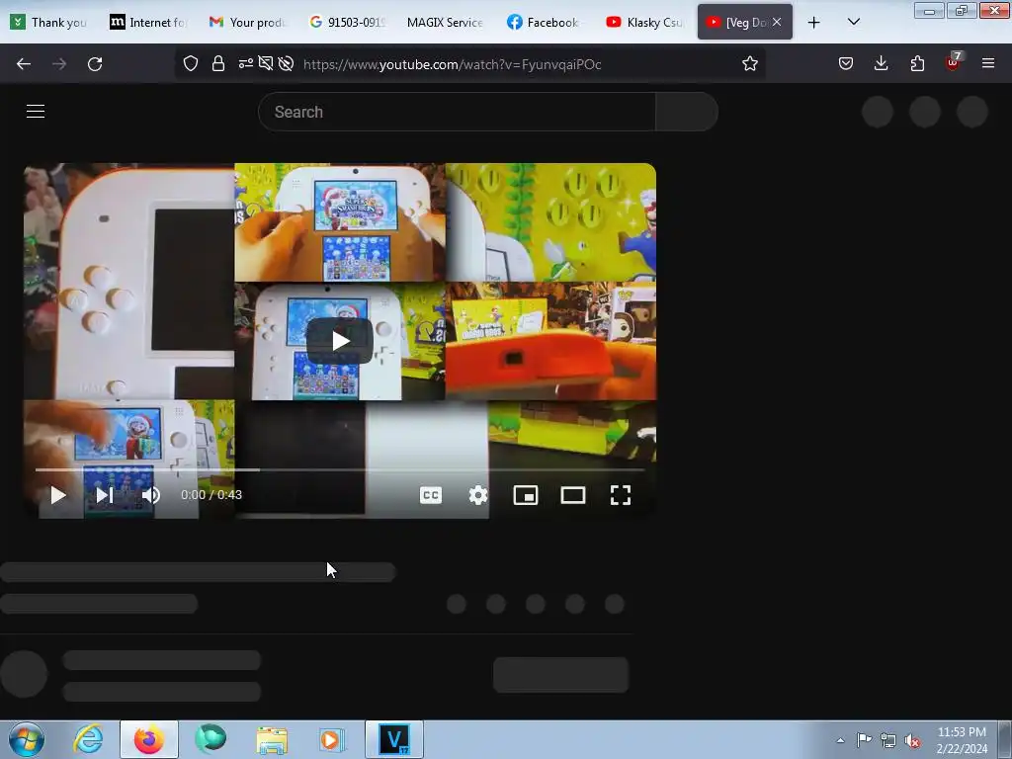1012x759 pixels.
Task: Switch to theater mode
Action: click(x=573, y=495)
